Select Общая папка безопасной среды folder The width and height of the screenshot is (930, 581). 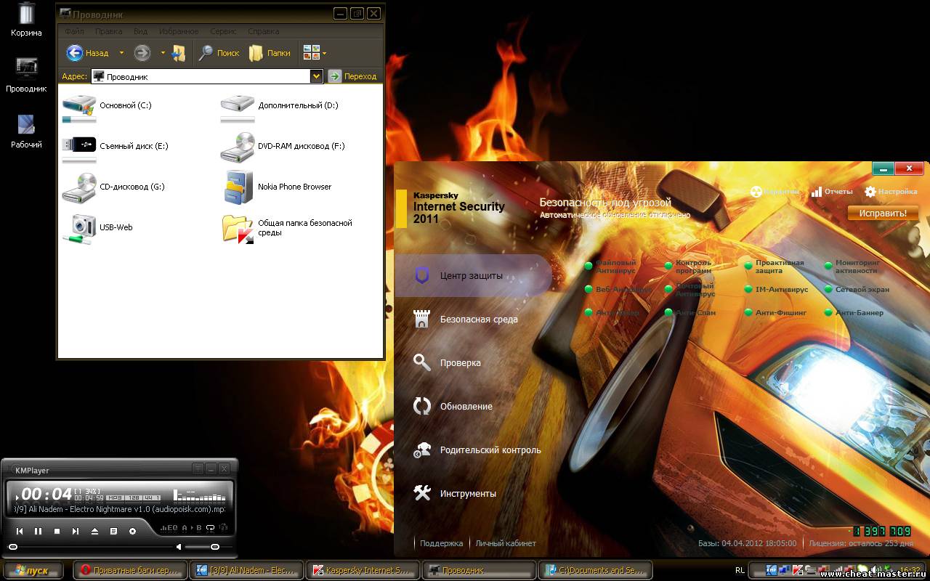288,227
